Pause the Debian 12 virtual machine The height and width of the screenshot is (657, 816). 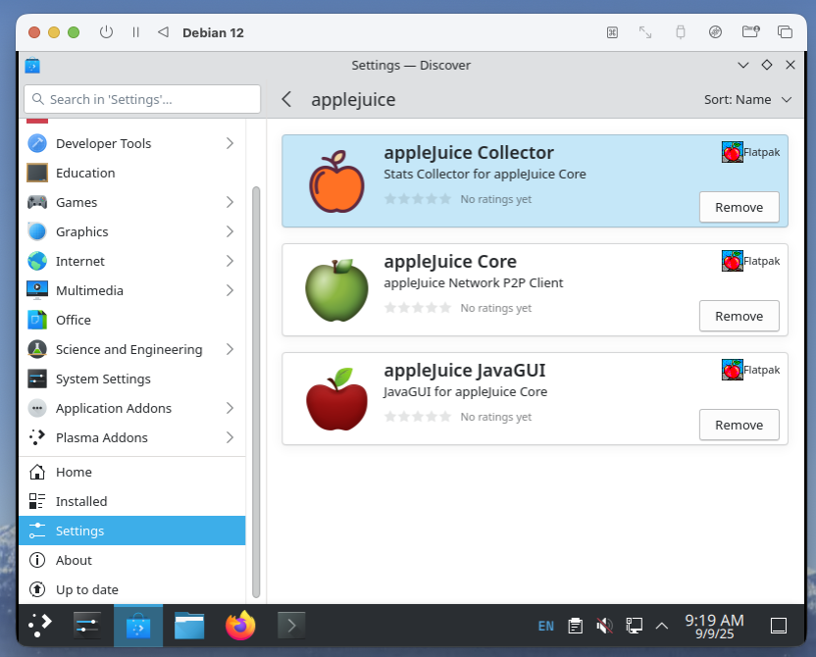pos(135,32)
